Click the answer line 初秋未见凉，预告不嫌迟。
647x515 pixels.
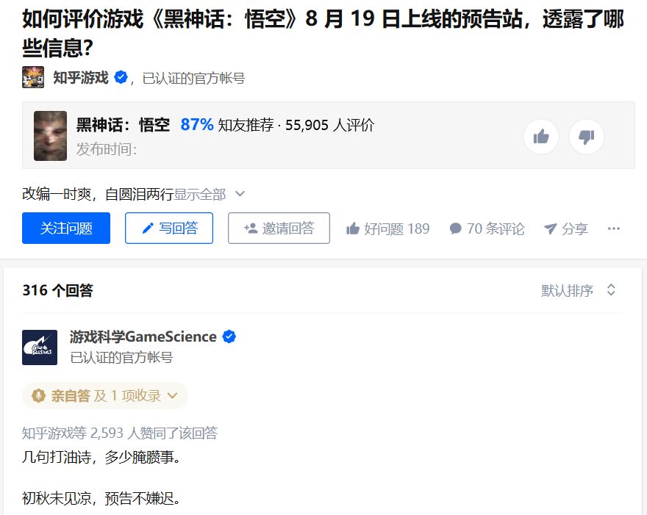(101, 499)
